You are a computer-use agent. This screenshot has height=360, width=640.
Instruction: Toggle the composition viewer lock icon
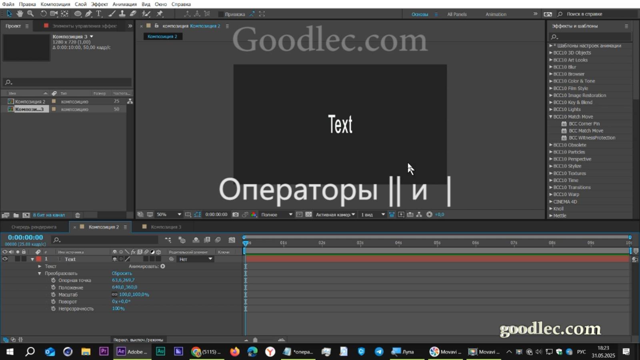[x=156, y=26]
